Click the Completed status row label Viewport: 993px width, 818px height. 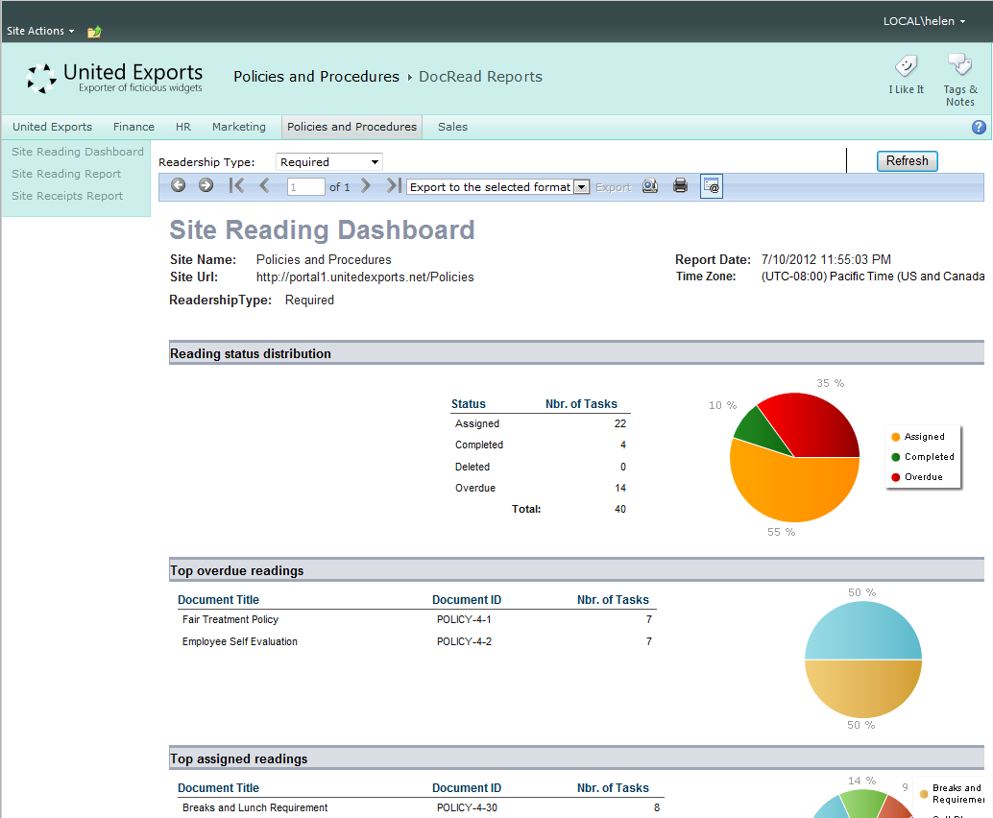tap(479, 445)
